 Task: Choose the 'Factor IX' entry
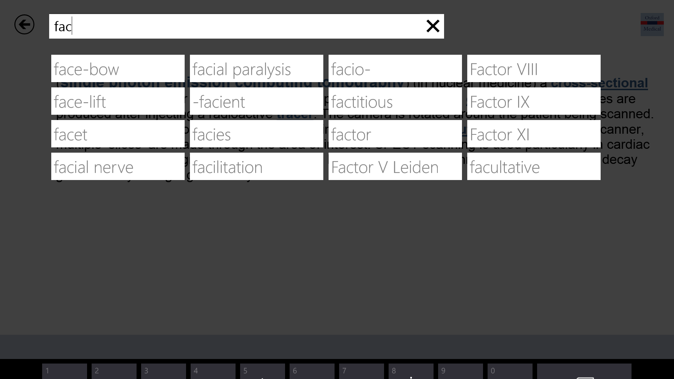pos(534,101)
